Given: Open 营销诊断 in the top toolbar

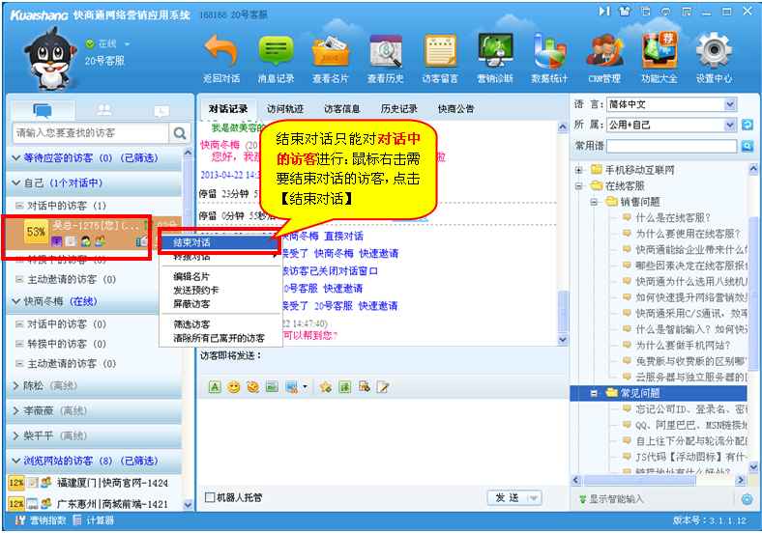Looking at the screenshot, I should (x=495, y=52).
